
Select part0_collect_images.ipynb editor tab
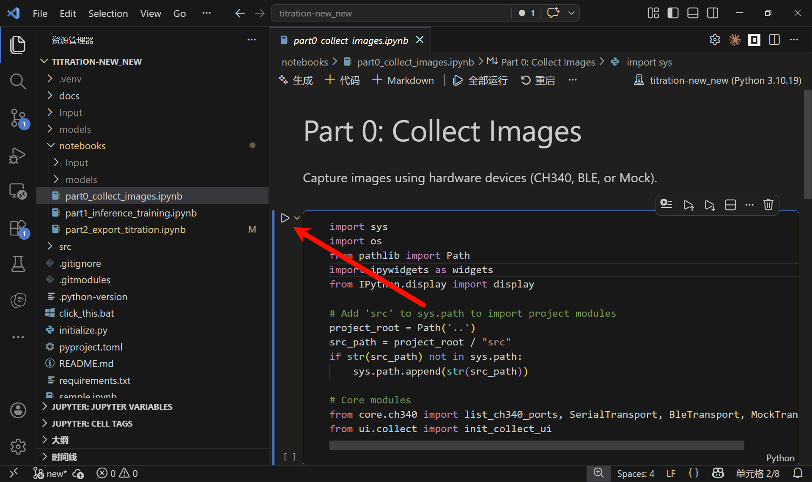pos(350,41)
